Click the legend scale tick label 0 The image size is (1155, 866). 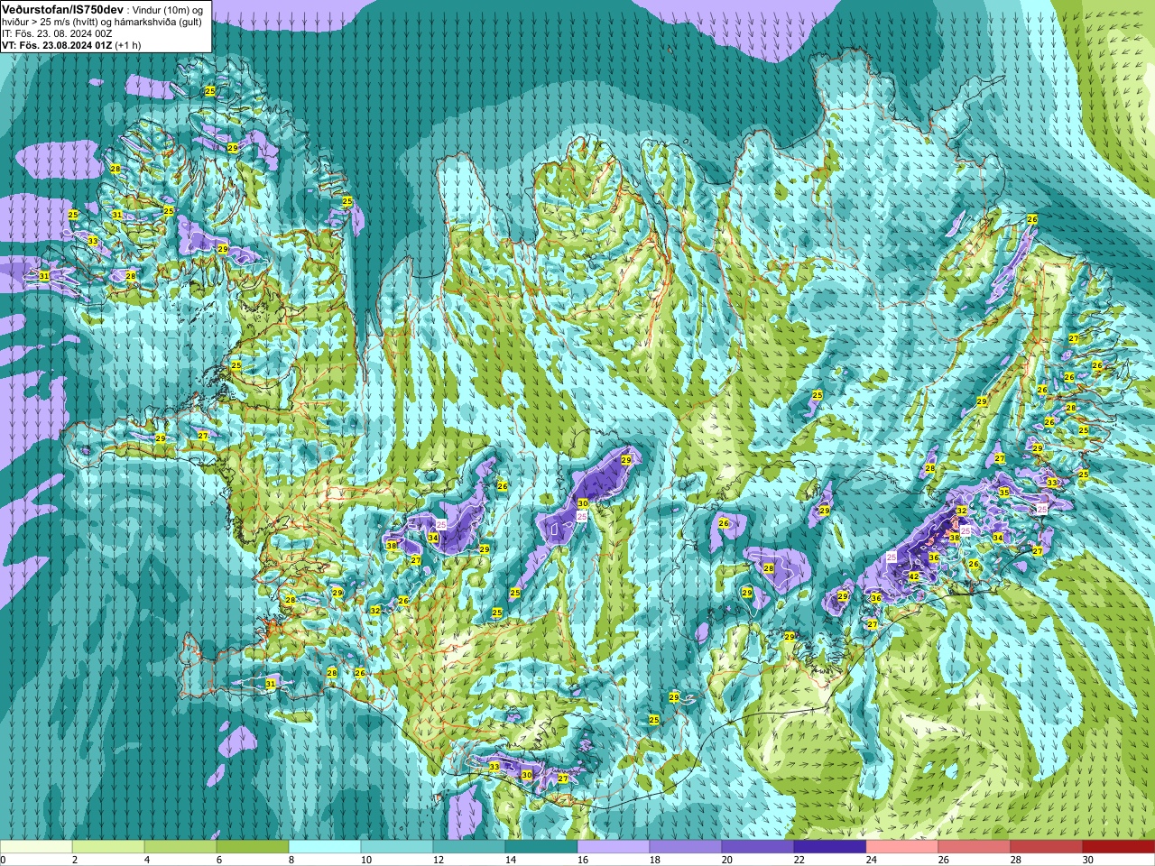3,860
